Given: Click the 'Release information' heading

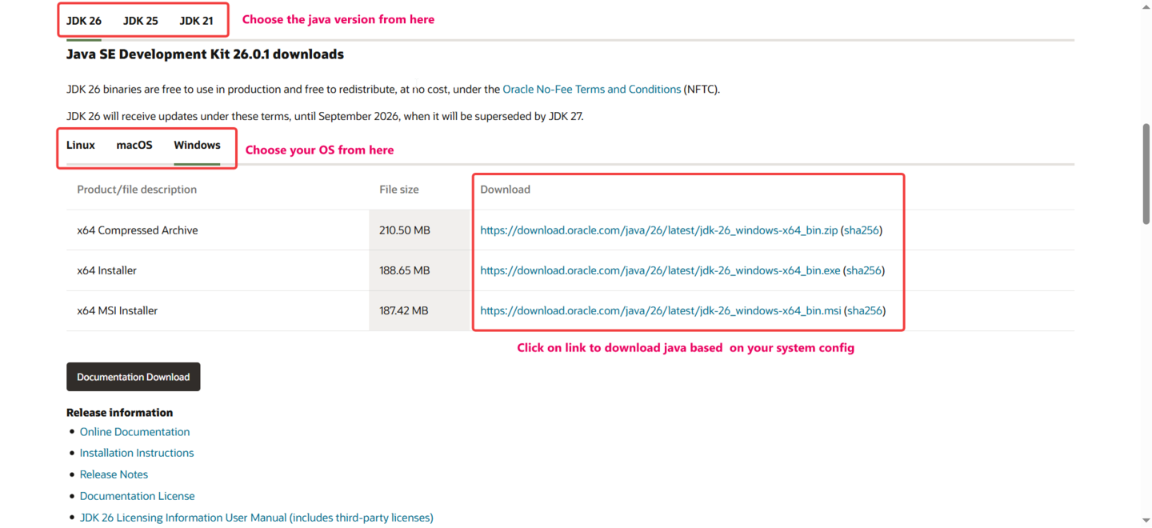Looking at the screenshot, I should (x=119, y=413).
